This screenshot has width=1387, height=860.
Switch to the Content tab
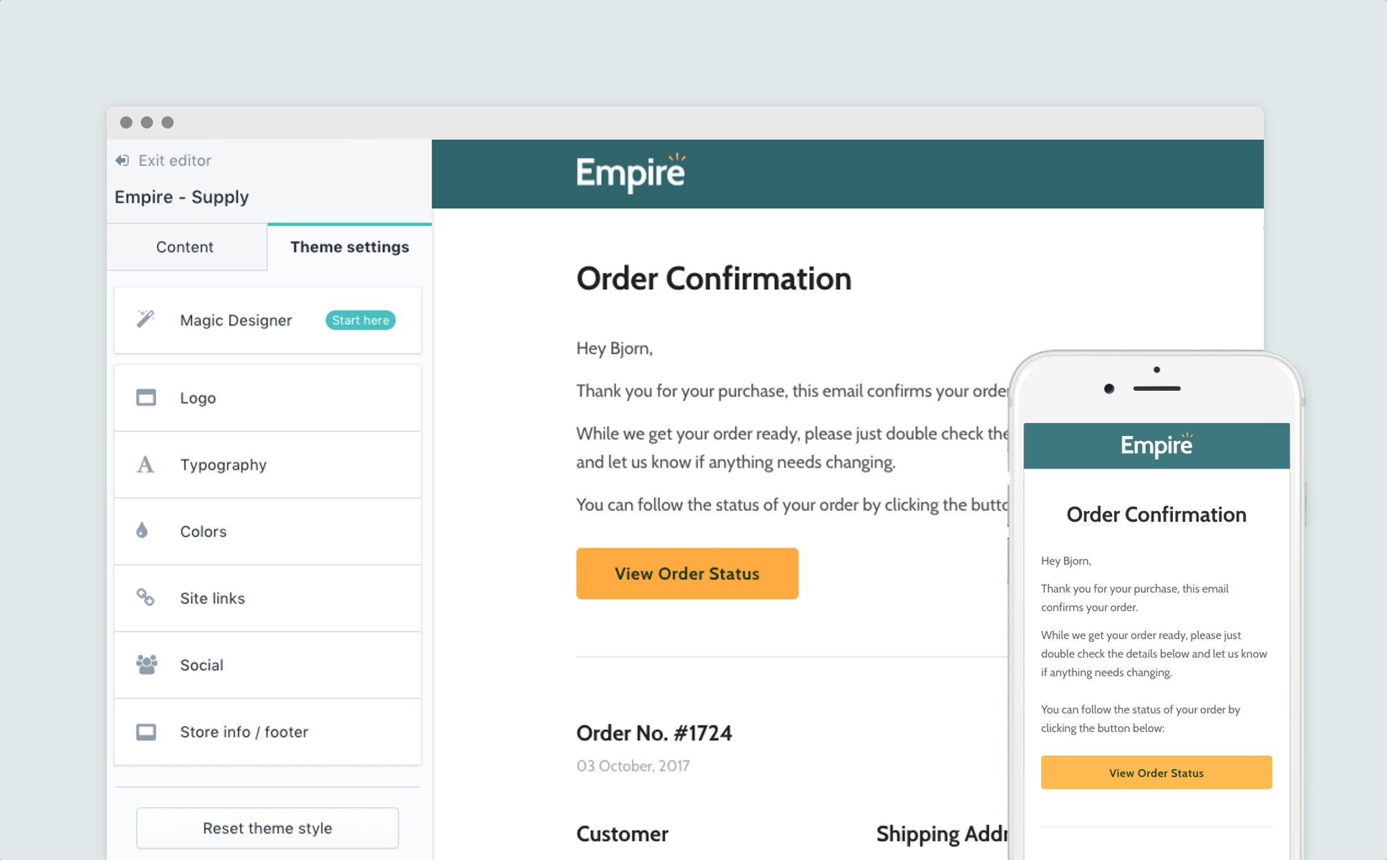pos(184,247)
